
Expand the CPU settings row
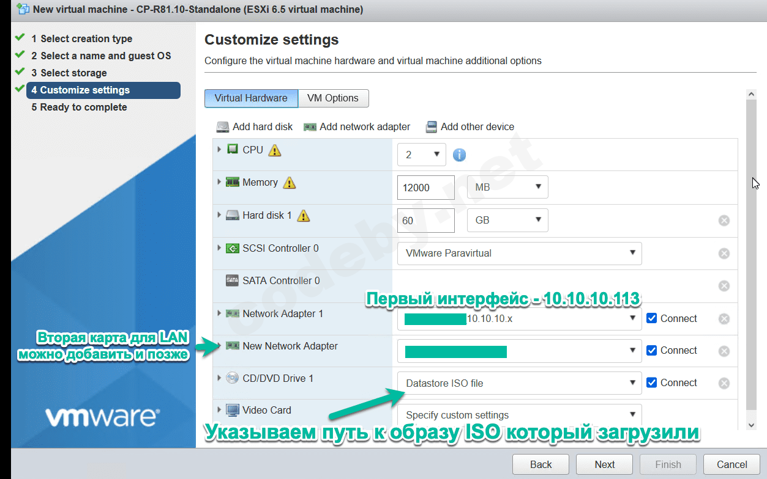(219, 149)
